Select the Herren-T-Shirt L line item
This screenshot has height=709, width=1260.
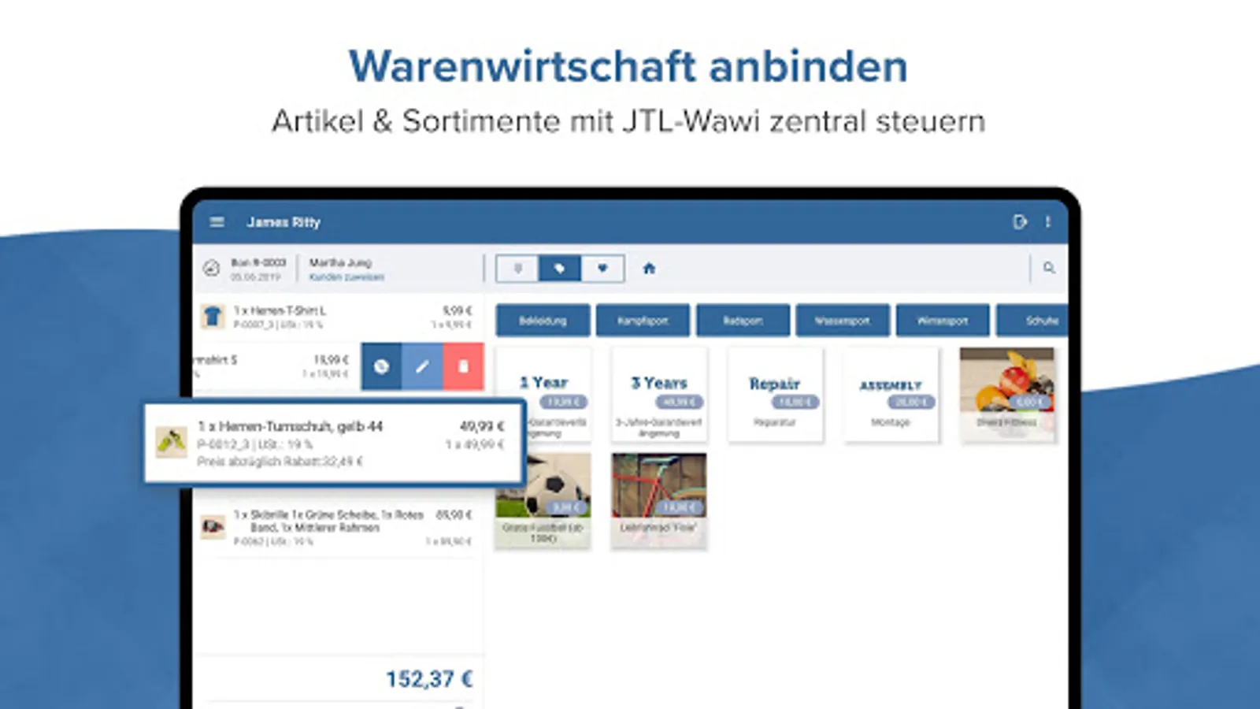click(x=339, y=317)
